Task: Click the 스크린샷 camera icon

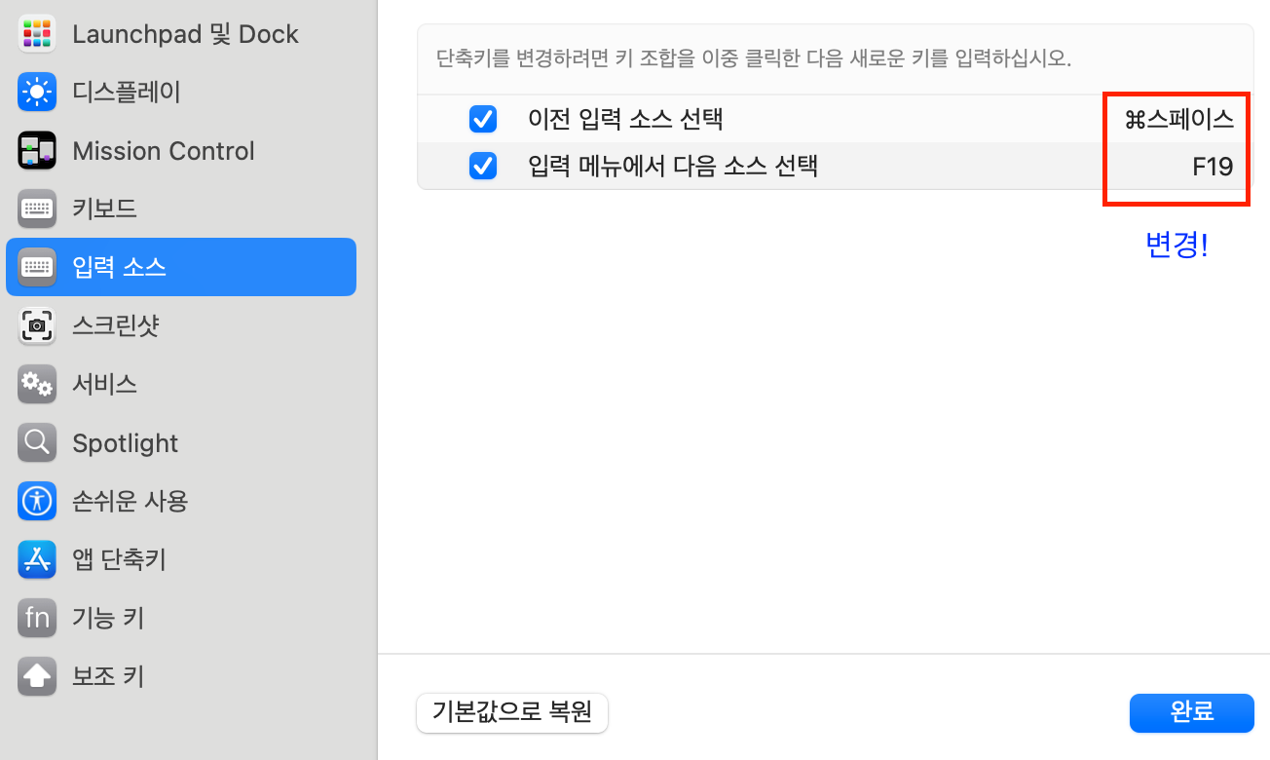Action: tap(37, 325)
